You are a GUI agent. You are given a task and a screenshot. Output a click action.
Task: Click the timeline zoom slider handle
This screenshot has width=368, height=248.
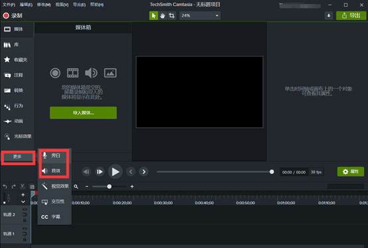[x=109, y=186]
